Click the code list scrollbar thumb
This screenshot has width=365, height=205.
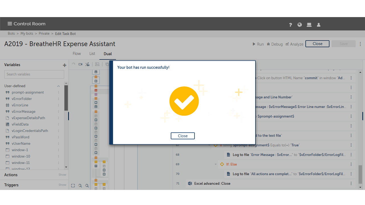(x=360, y=174)
